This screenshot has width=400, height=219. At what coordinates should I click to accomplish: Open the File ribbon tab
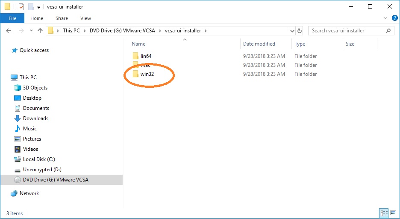[x=12, y=18]
